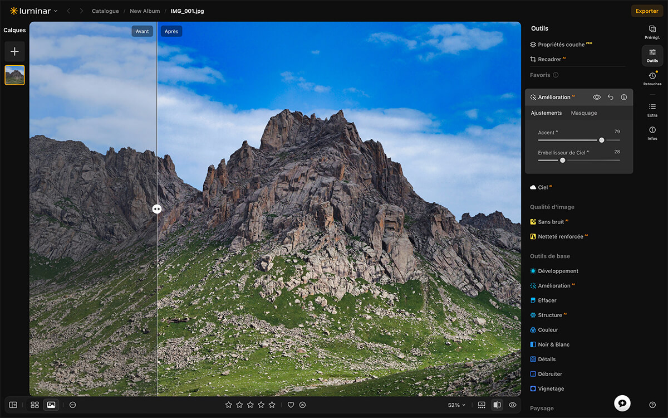Open the chat bubble assistant button
The image size is (668, 418).
click(622, 403)
